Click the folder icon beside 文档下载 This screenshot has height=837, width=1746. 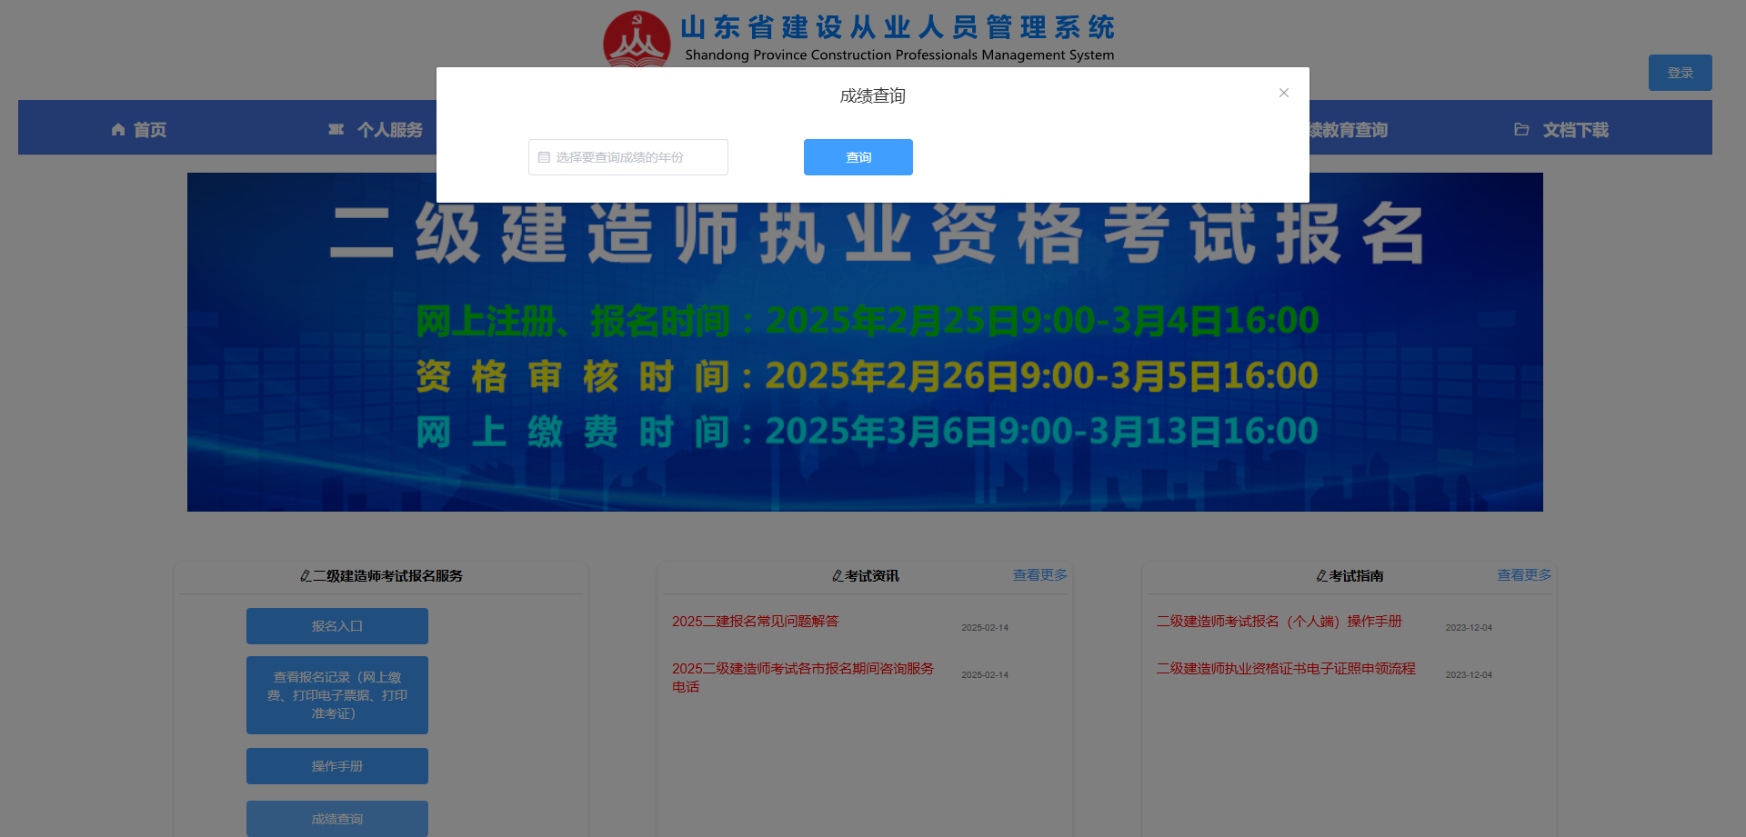click(1521, 130)
